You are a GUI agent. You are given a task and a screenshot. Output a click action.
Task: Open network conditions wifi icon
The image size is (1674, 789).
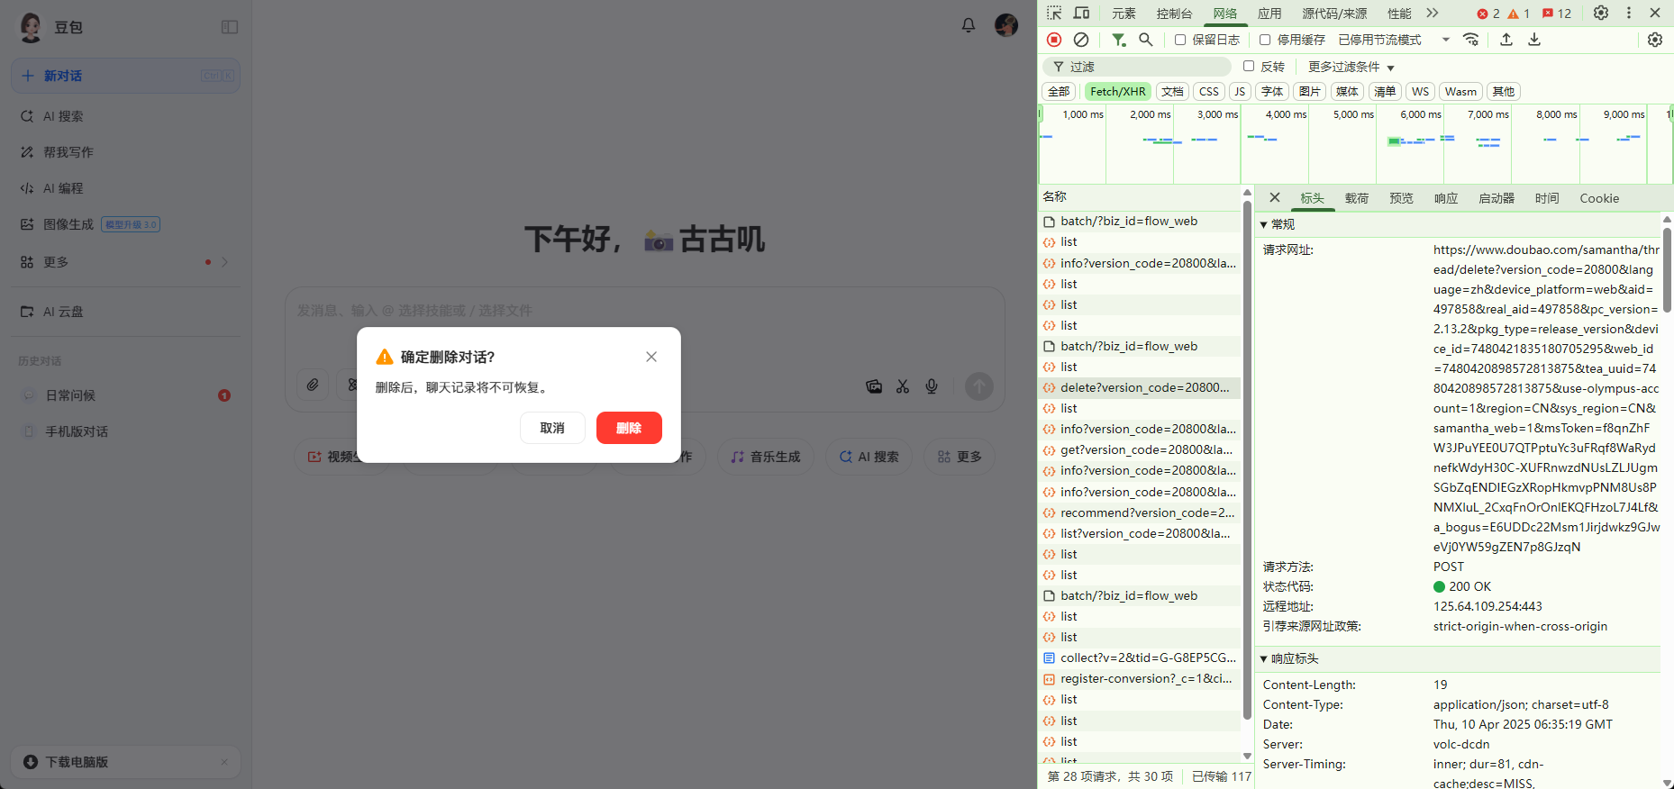coord(1471,40)
